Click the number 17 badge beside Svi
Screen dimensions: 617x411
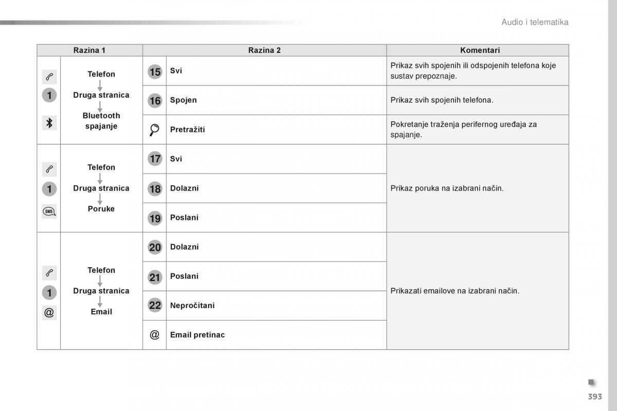tap(155, 159)
